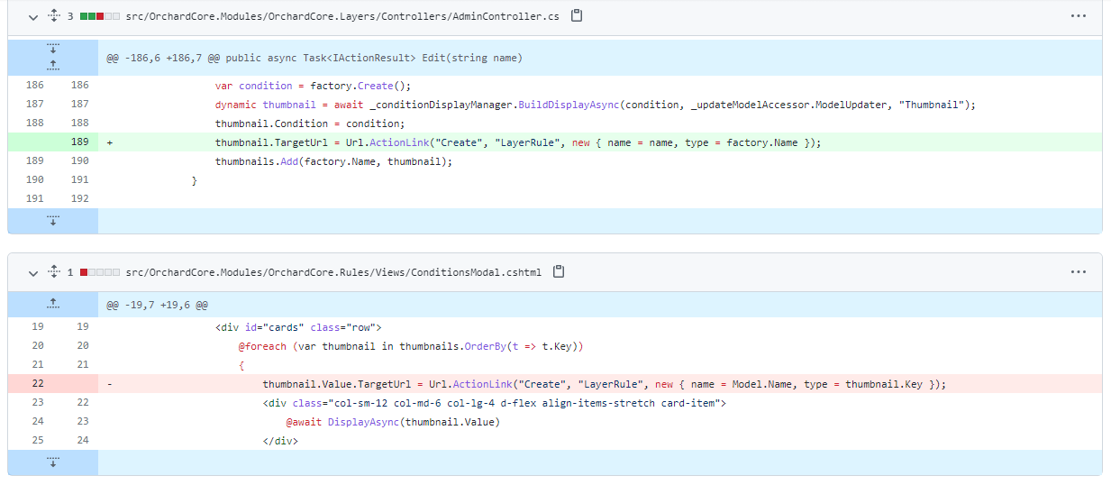The image size is (1111, 485).
Task: Collapse the ConditionsModal.cshtml file diff
Action: 33,271
